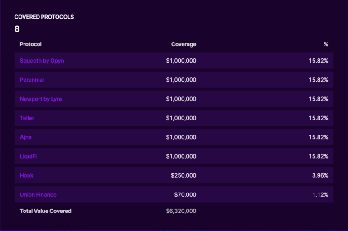Open the Squeeth by Opyn protocol link
Screen dimensions: 348x231
tap(42, 61)
